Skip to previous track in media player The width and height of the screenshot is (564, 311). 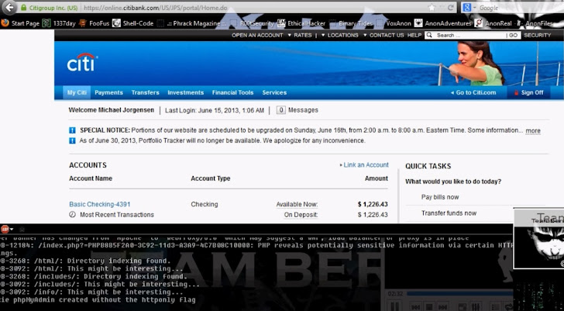click(x=416, y=307)
